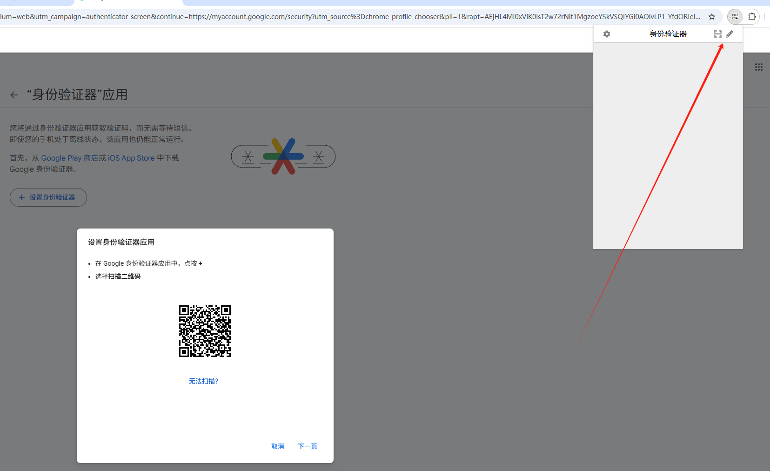The image size is (770, 471).
Task: Click 下一页 in the setup dialog
Action: (308, 446)
